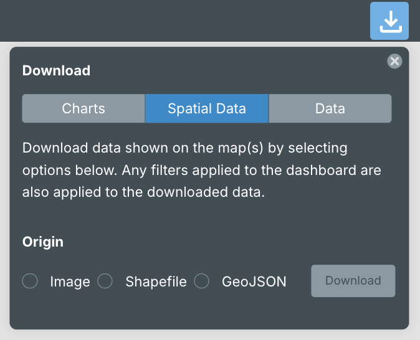This screenshot has height=340, width=420.
Task: Click the Origin section heading
Action: point(43,242)
